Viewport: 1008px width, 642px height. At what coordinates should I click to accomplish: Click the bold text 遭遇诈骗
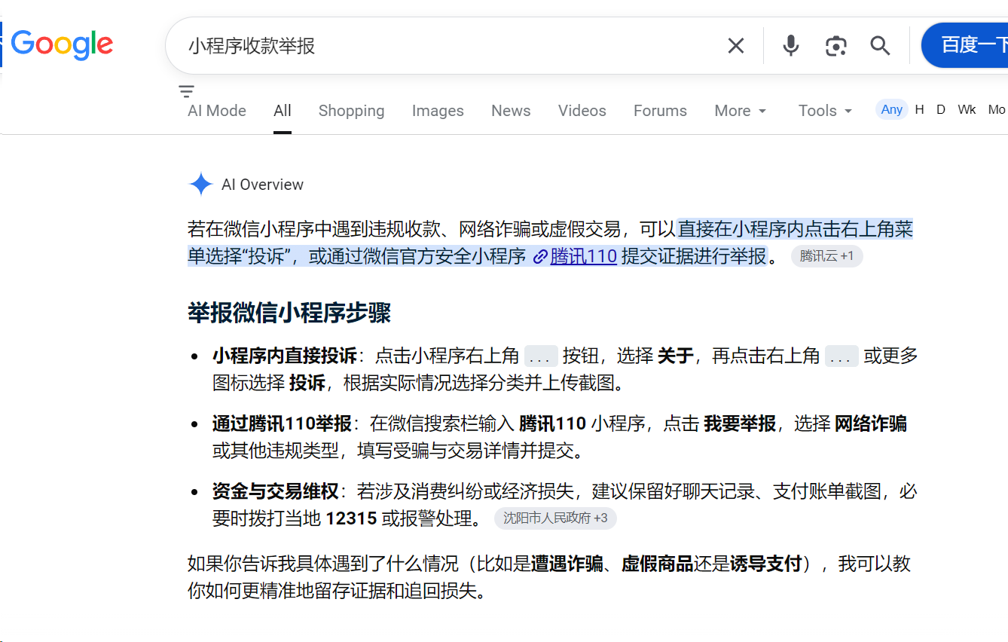567,564
